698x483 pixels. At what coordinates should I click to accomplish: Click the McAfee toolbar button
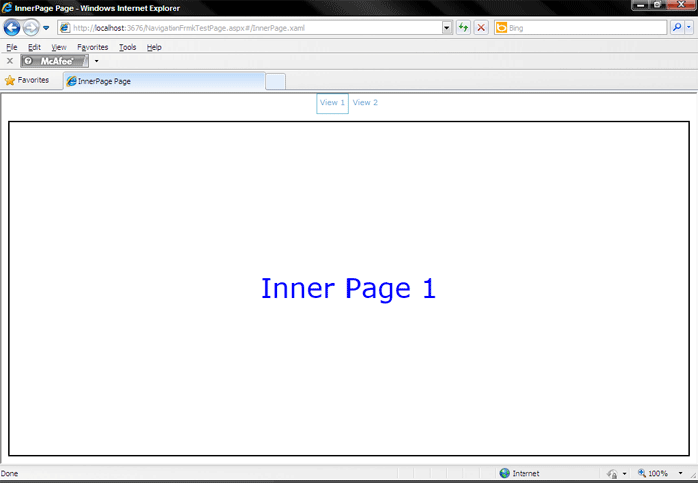click(x=54, y=61)
